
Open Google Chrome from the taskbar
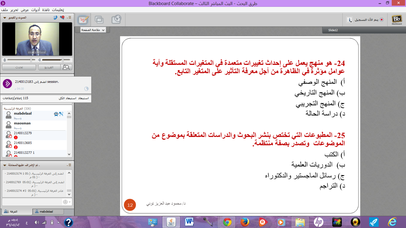[227, 222]
